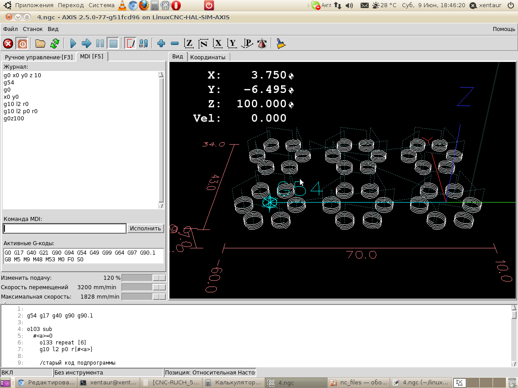
Task: Select perspective view P icon
Action: point(247,44)
